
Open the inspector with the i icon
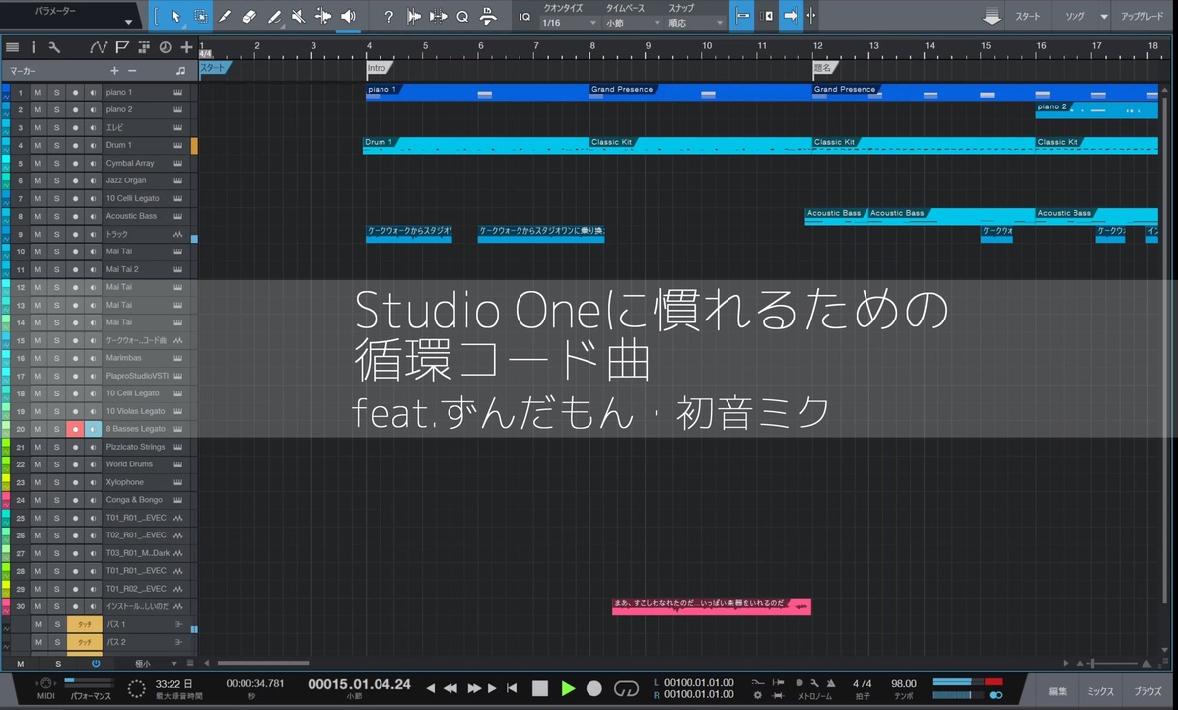(x=34, y=47)
